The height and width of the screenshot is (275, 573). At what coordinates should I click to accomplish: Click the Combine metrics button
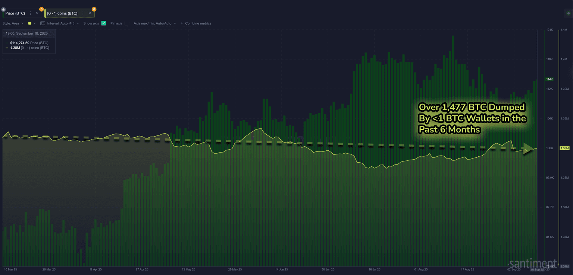[198, 23]
